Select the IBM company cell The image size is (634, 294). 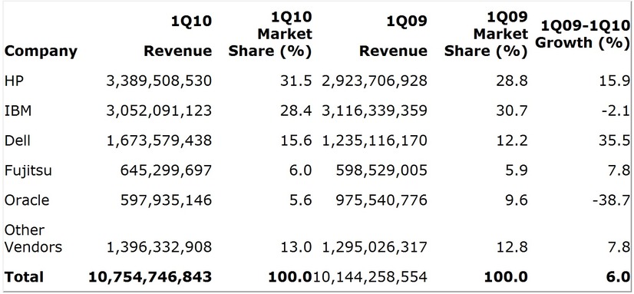pos(18,111)
